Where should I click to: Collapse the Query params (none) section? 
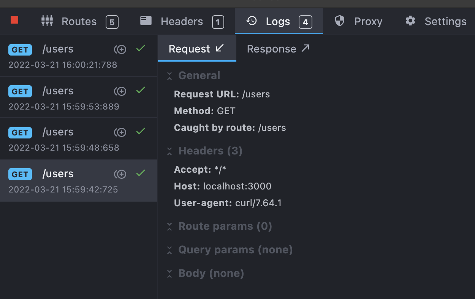point(169,250)
